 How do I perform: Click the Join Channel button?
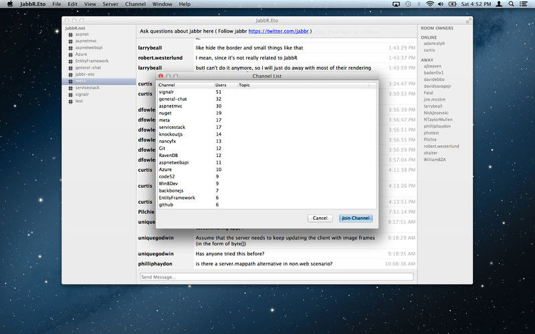coord(356,218)
